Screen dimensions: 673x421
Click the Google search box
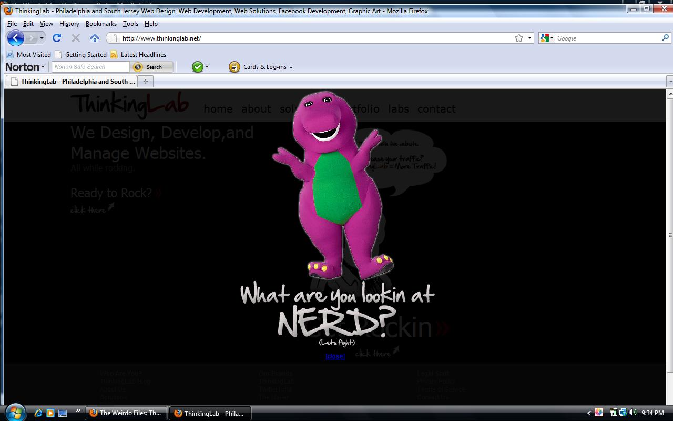[x=608, y=38]
